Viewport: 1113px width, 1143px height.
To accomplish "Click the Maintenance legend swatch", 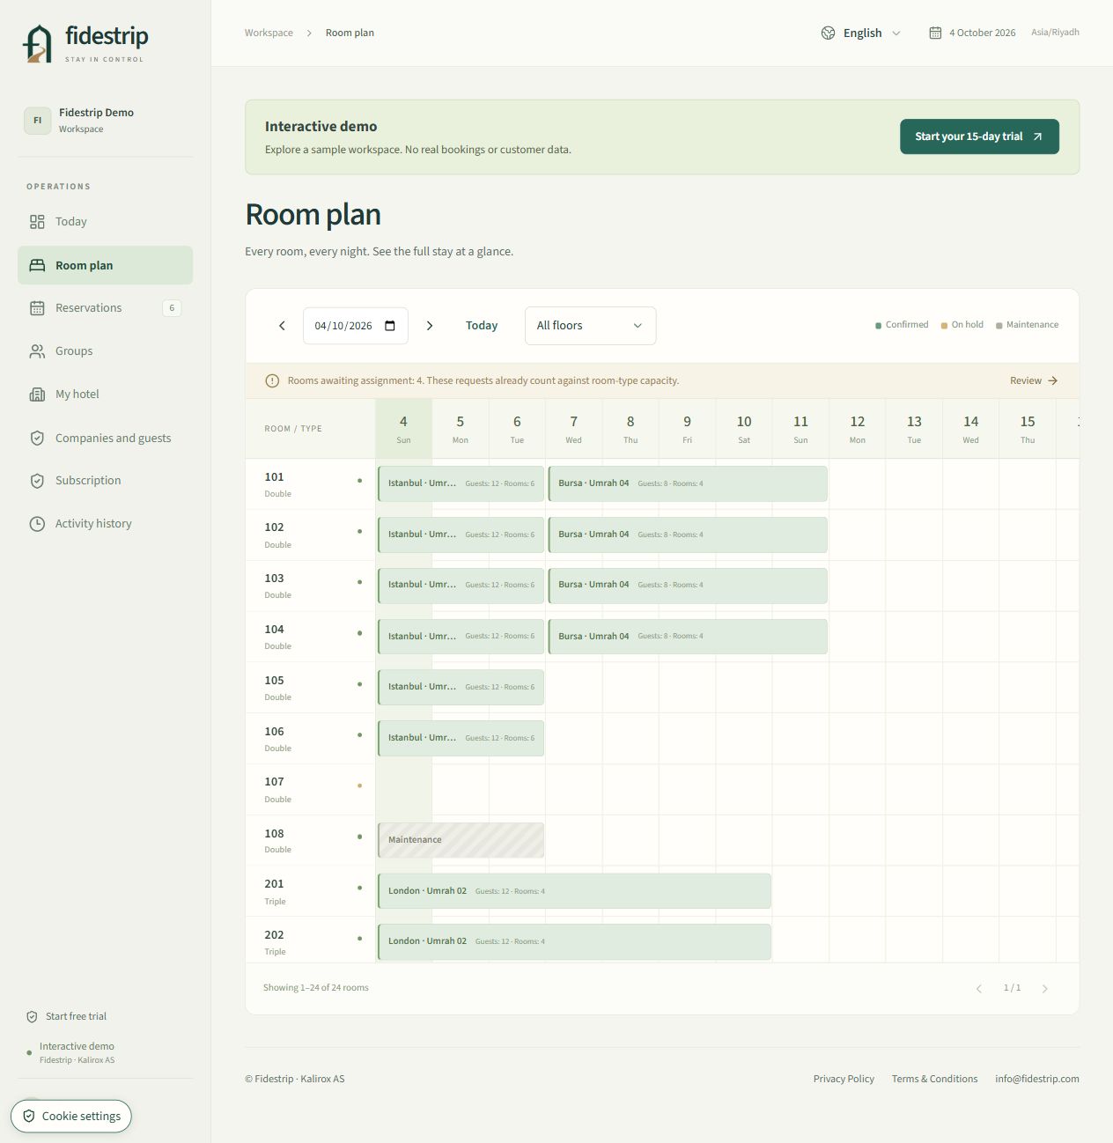I will click(999, 326).
